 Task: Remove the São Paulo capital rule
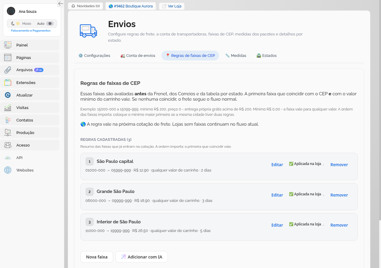(339, 165)
